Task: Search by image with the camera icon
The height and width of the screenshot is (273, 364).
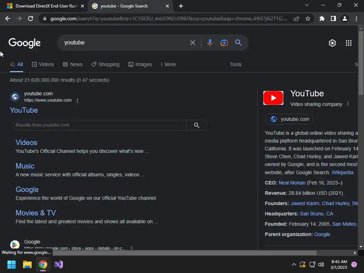Action: click(224, 43)
